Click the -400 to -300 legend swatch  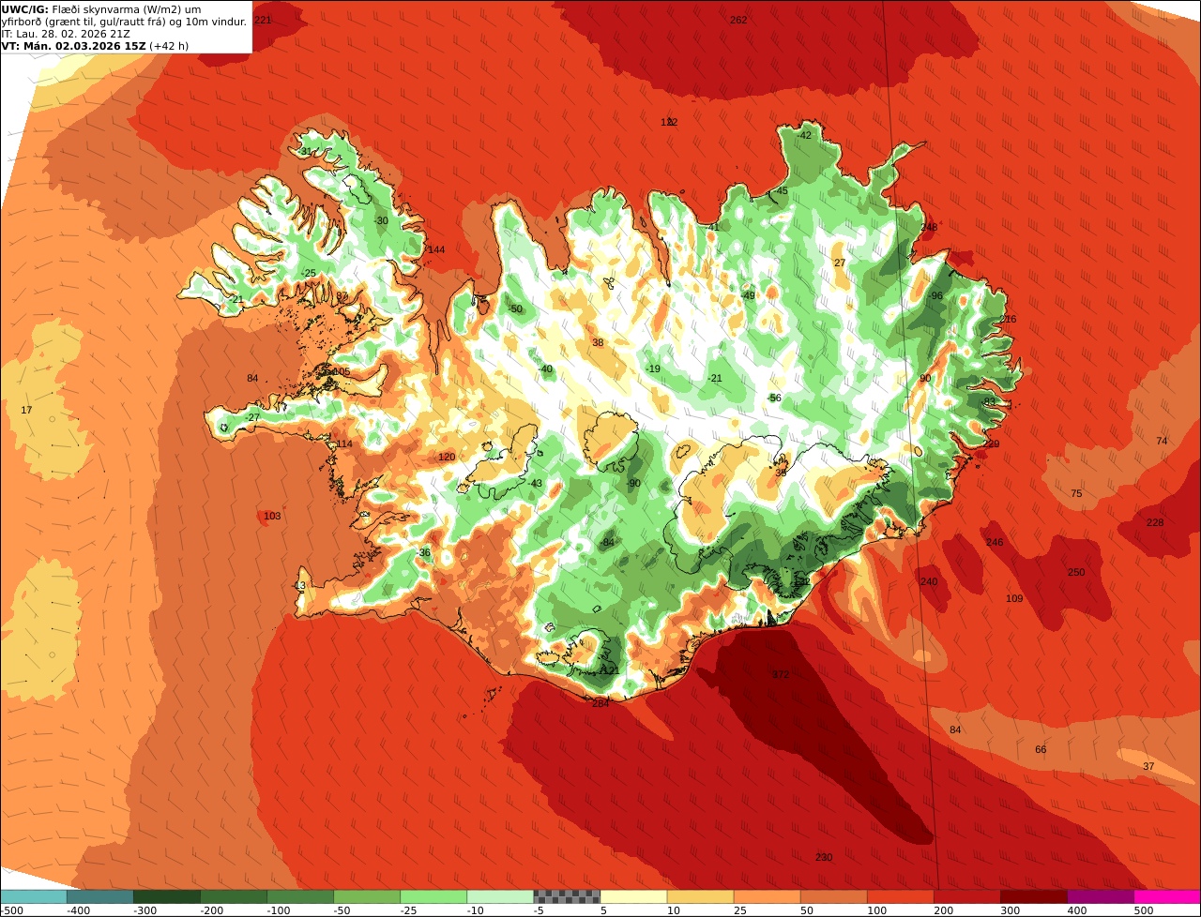100,896
